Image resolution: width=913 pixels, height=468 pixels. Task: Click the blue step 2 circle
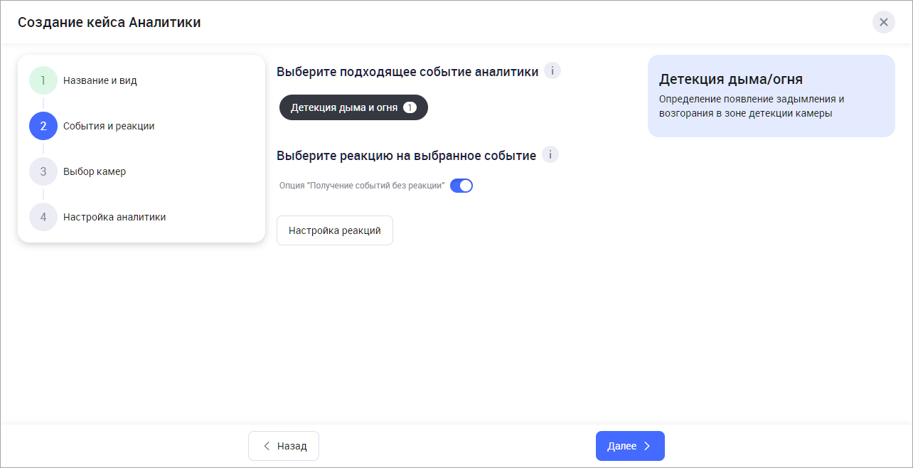click(x=43, y=126)
